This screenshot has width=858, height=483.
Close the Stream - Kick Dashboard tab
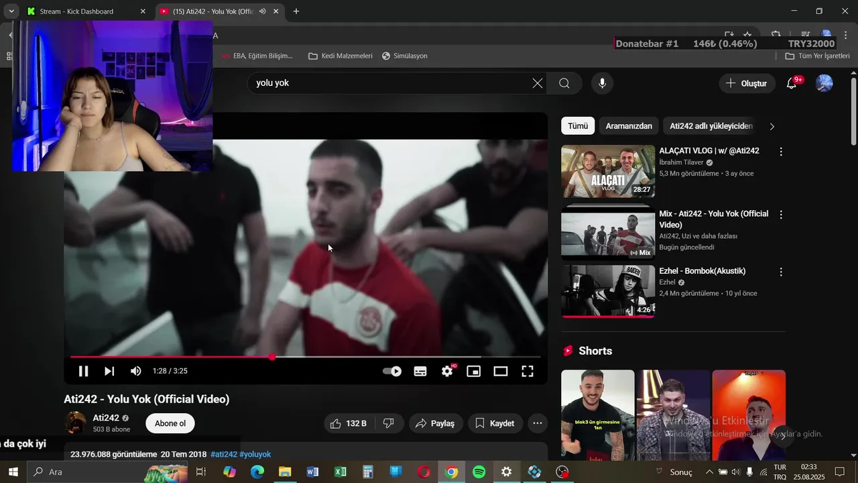tap(143, 11)
